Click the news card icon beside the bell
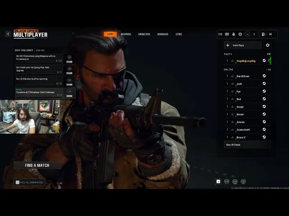 [x=227, y=34]
